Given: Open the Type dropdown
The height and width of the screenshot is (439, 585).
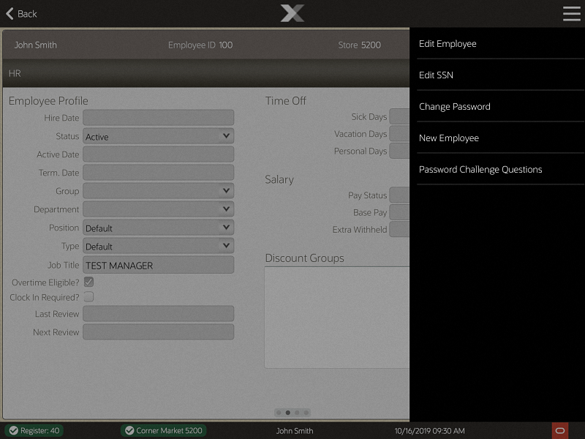Looking at the screenshot, I should click(158, 246).
